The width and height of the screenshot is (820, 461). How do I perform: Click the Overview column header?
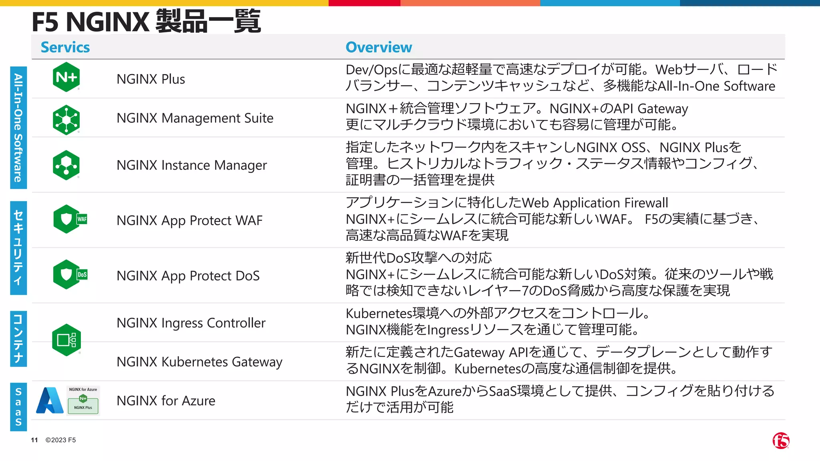coord(378,47)
